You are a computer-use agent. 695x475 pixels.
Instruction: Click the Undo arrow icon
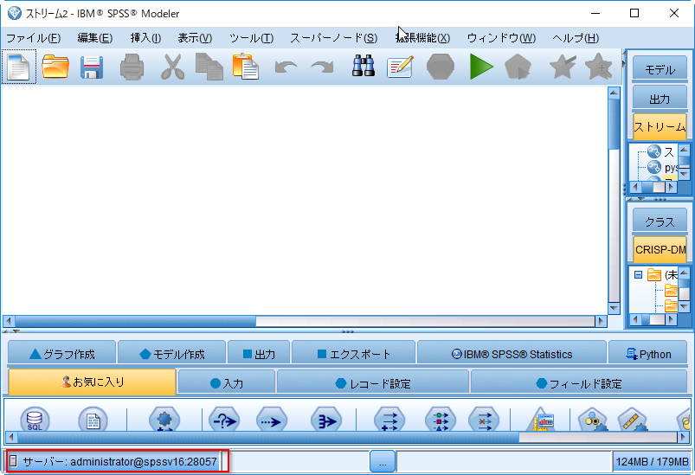(x=286, y=67)
